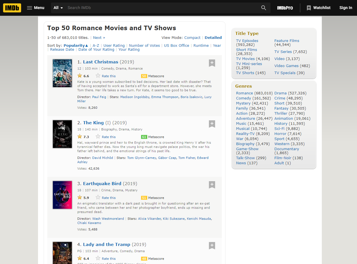Viewport: 357px width, 264px height.
Task: Sort by A-Z
Action: click(x=96, y=46)
